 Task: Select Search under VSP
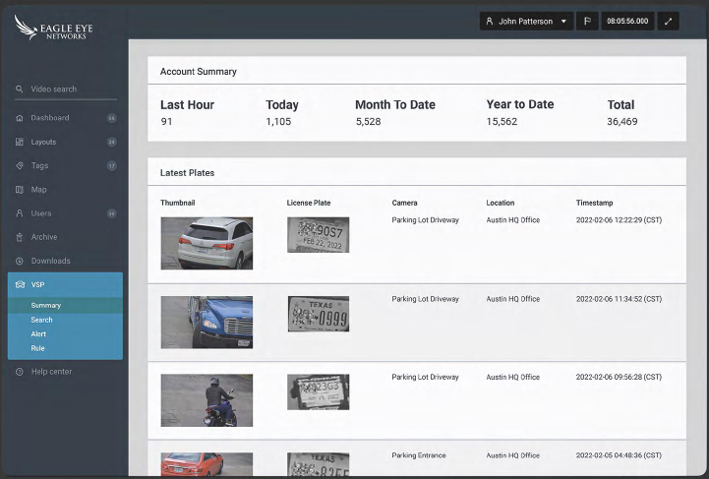(41, 320)
